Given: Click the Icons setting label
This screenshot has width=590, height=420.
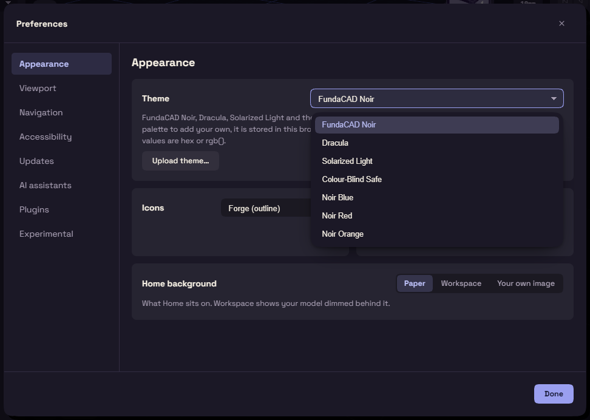Looking at the screenshot, I should (153, 208).
